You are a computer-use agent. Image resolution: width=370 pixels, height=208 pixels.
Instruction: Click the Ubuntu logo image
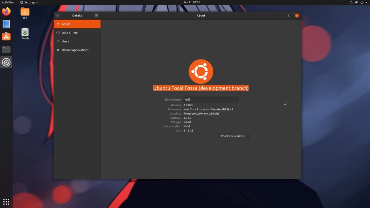[201, 71]
